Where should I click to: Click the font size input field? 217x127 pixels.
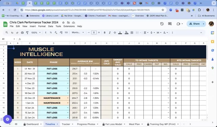tap(94, 32)
